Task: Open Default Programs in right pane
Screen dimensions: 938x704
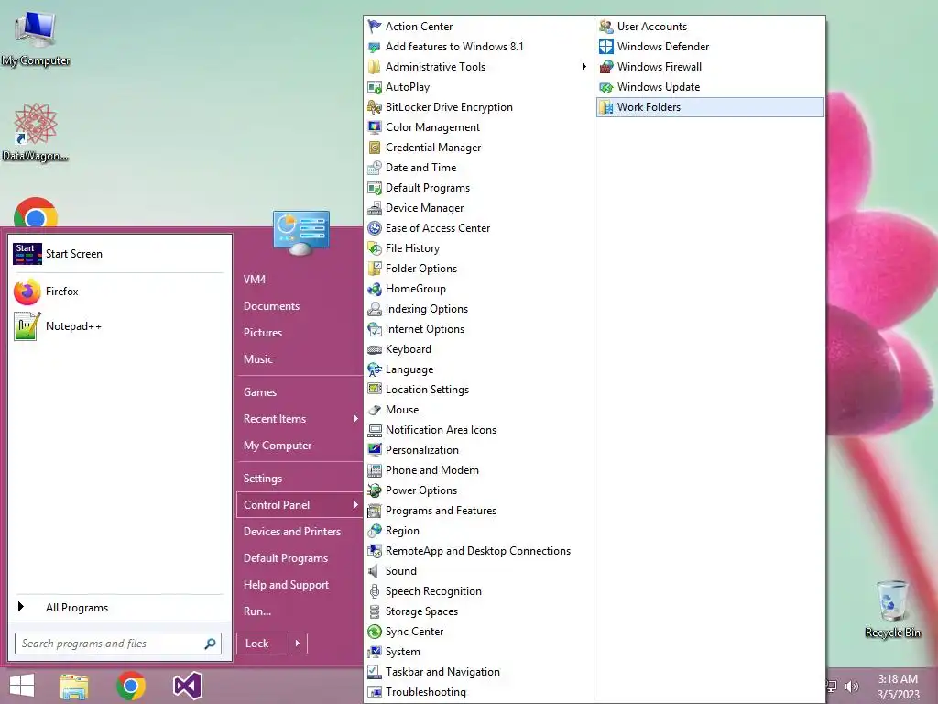Action: point(300,558)
